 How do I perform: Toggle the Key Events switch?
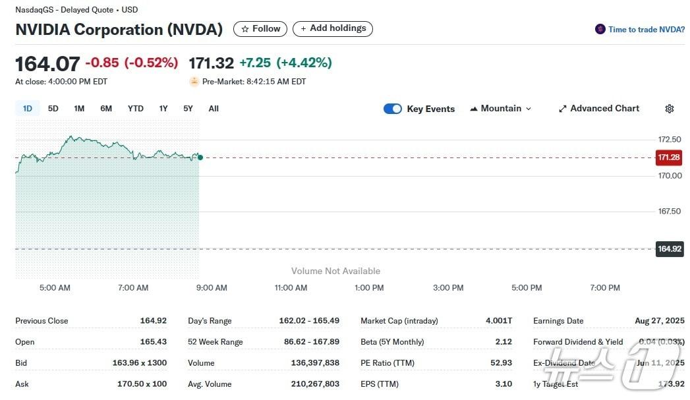coord(393,109)
